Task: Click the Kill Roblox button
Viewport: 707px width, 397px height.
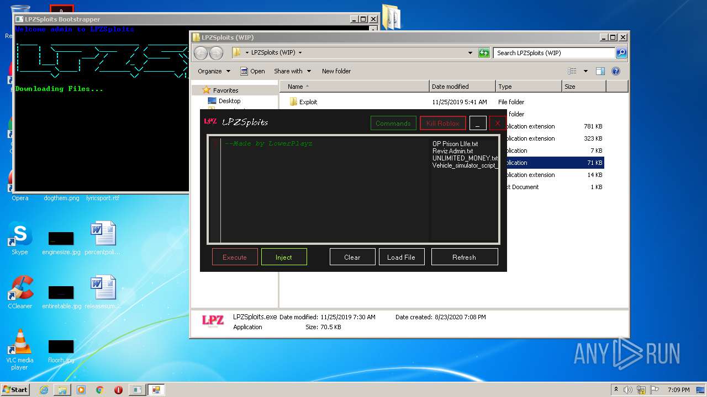Action: [443, 123]
